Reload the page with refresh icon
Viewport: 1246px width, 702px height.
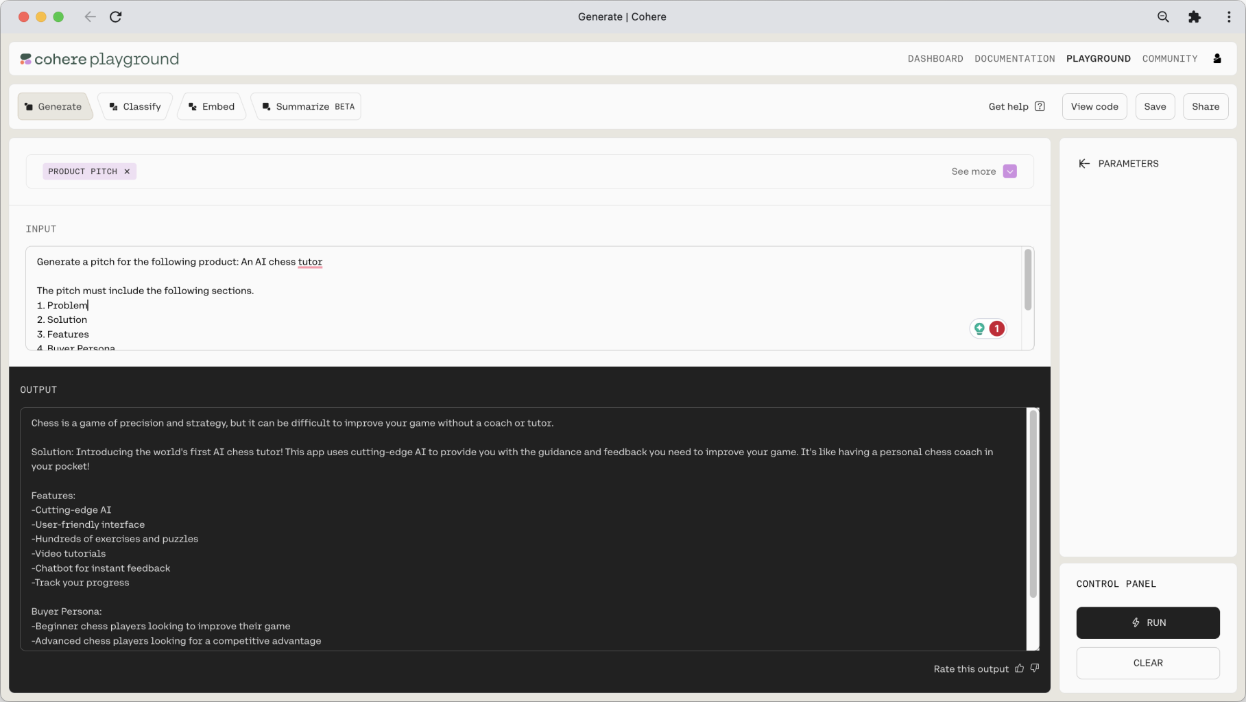coord(116,17)
